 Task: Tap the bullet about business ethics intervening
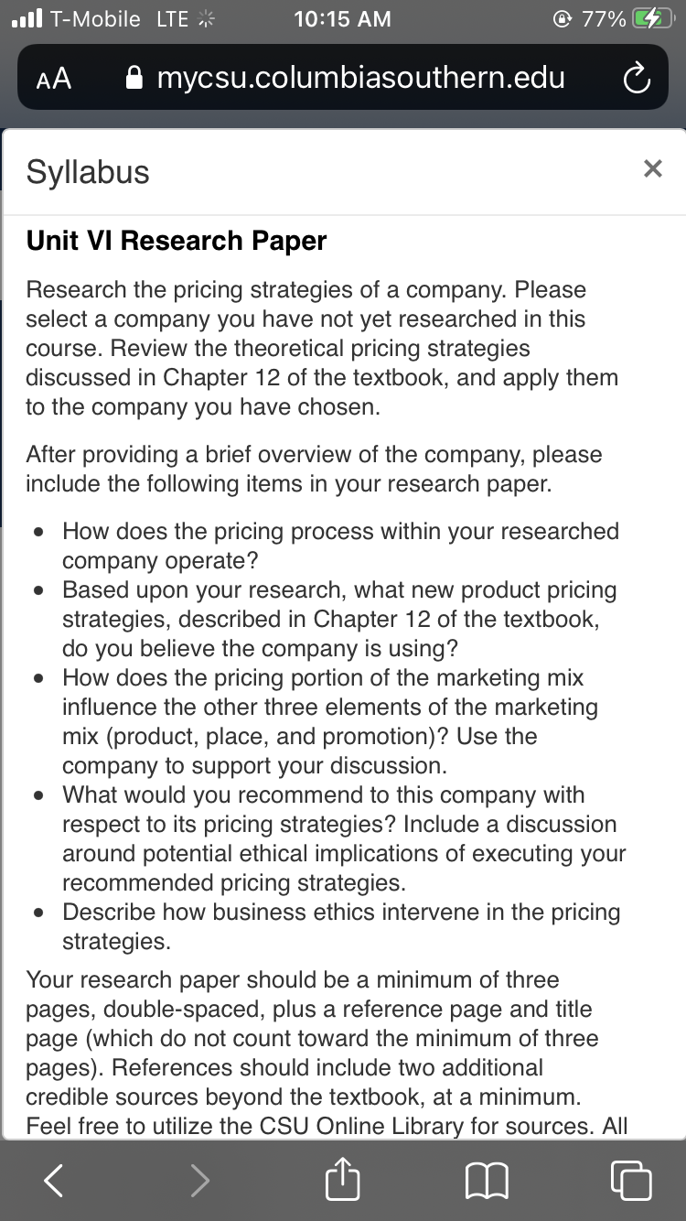tap(341, 926)
